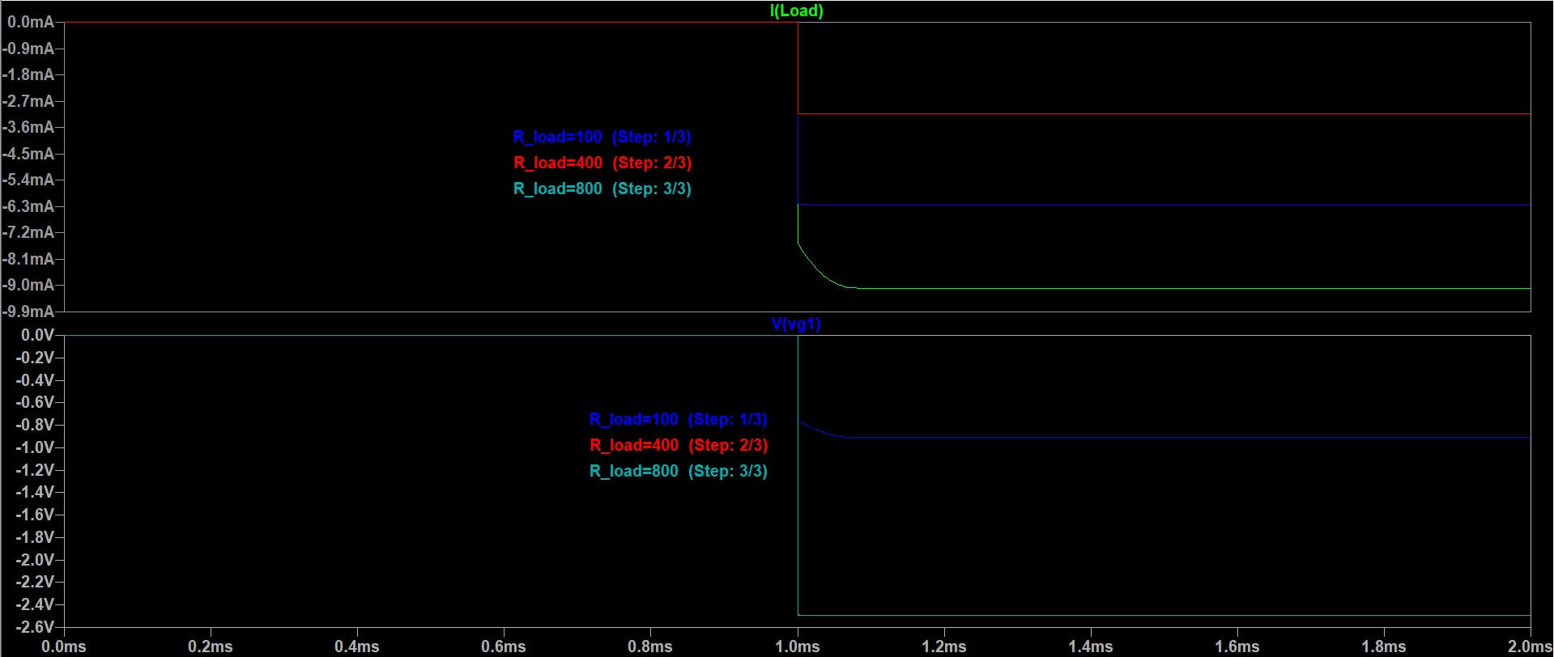Click the -2.7mA axis label
This screenshot has width=1554, height=657.
click(x=28, y=101)
